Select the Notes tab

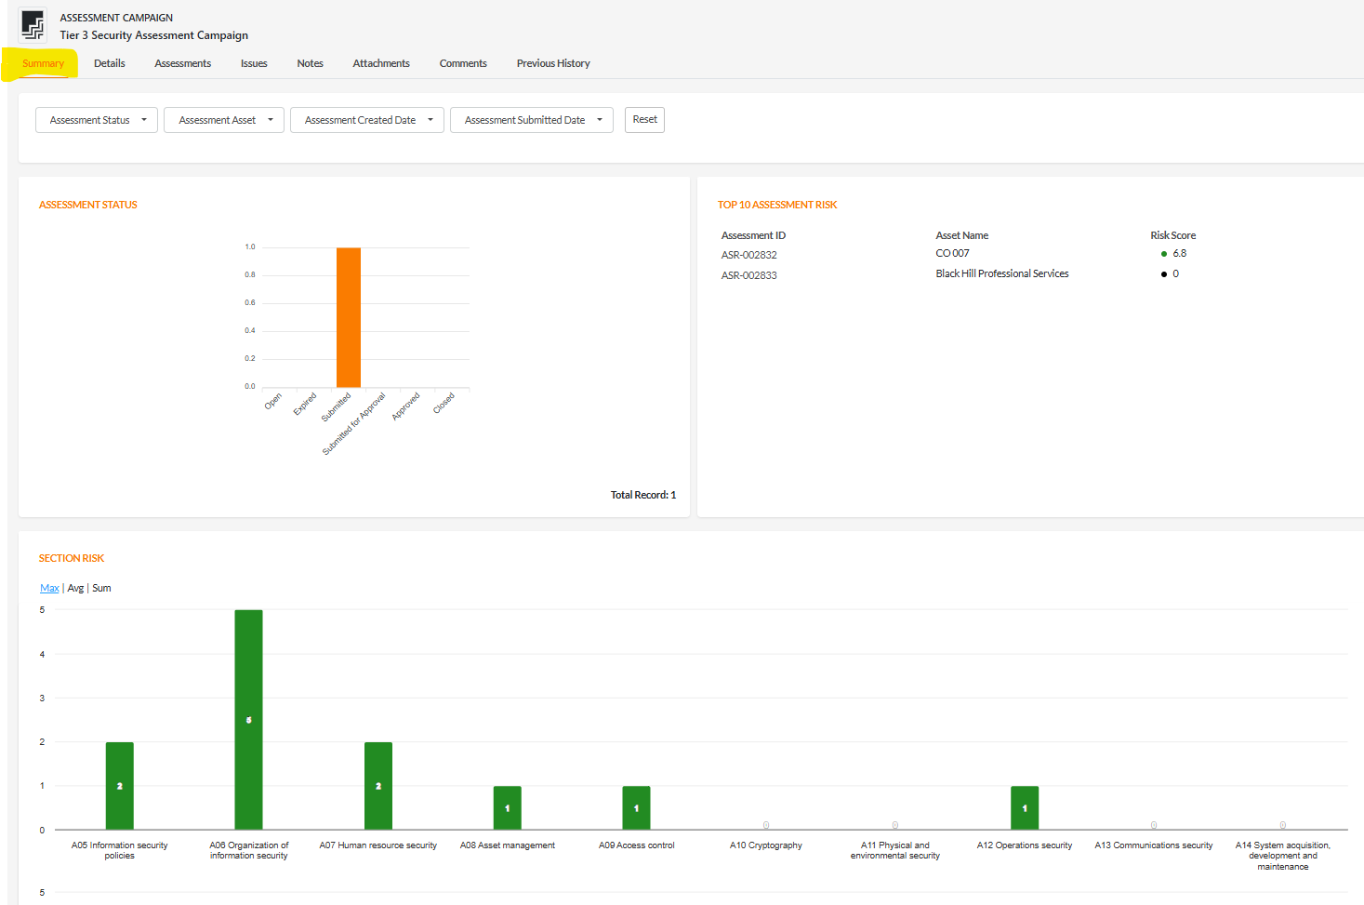311,63
